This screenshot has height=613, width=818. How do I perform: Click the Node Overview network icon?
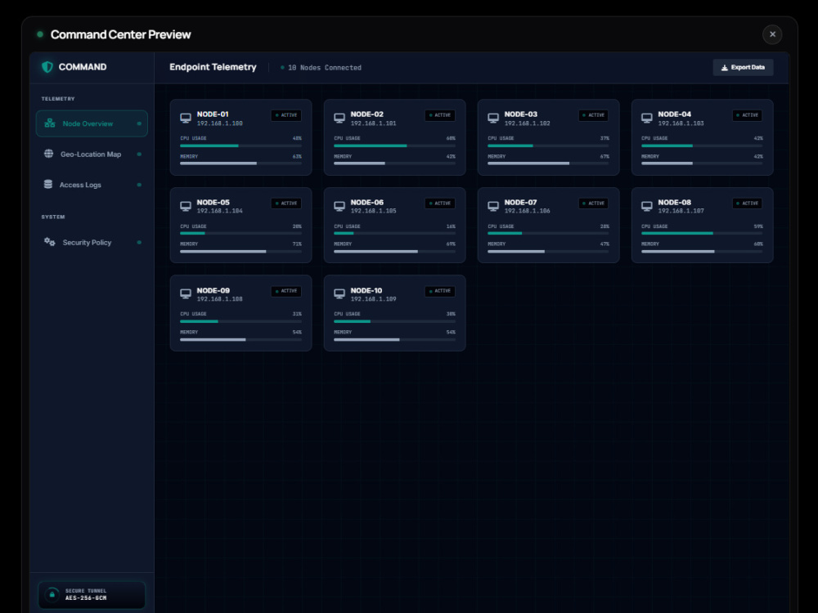(50, 123)
